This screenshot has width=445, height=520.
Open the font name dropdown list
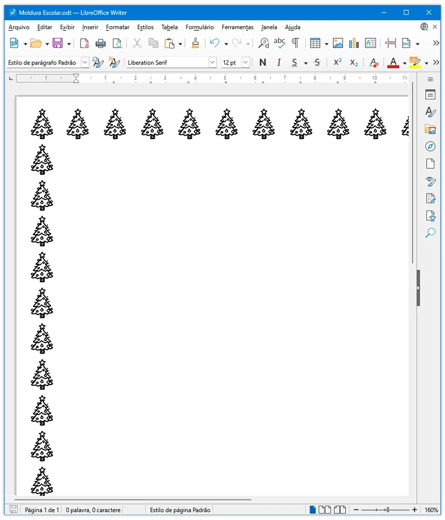213,62
